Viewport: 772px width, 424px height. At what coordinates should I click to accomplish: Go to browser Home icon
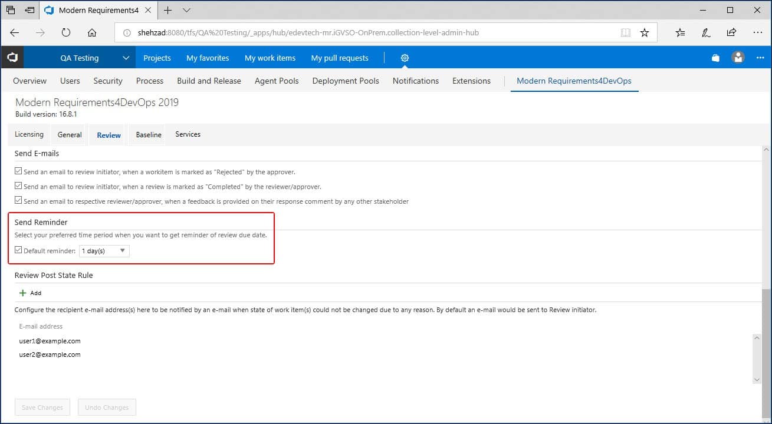pos(92,33)
